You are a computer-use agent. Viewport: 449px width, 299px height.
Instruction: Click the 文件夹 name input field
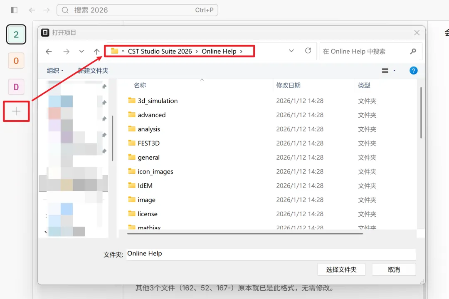point(271,254)
